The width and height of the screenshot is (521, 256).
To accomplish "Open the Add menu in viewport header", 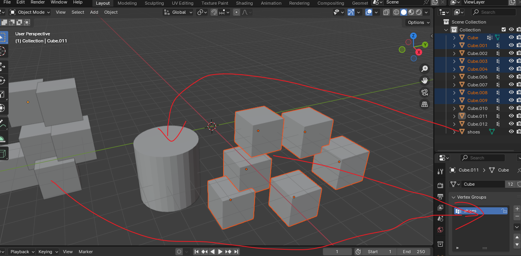I will pyautogui.click(x=94, y=12).
